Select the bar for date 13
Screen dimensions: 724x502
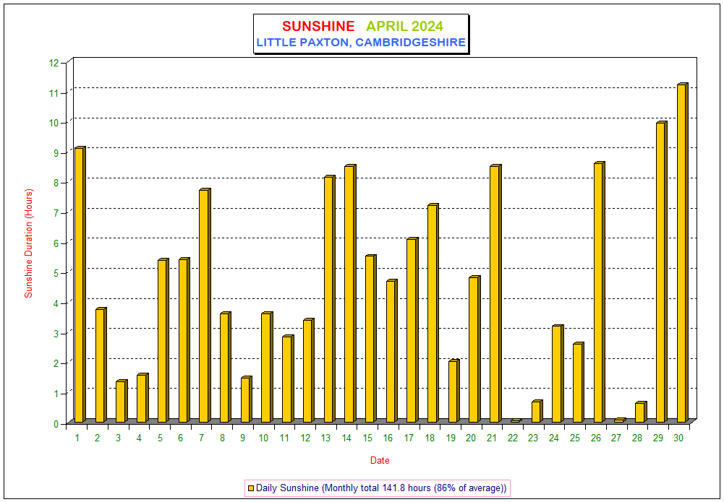(329, 299)
